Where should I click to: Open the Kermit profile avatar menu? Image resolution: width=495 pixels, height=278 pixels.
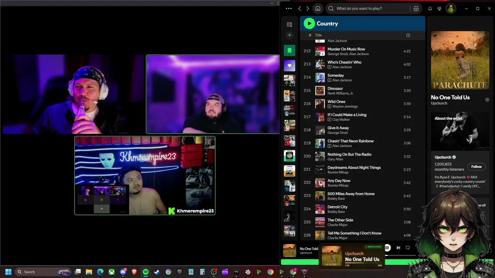click(451, 8)
